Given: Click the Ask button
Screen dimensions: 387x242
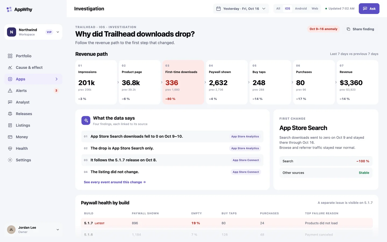Looking at the screenshot, I should [x=369, y=9].
